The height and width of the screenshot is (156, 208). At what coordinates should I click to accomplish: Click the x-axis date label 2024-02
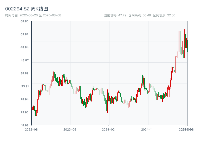108,129
